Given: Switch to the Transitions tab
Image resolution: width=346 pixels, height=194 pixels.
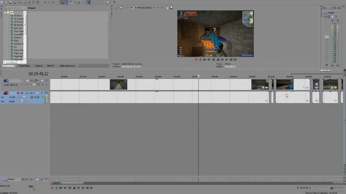Looking at the screenshot, I should pos(9,66).
